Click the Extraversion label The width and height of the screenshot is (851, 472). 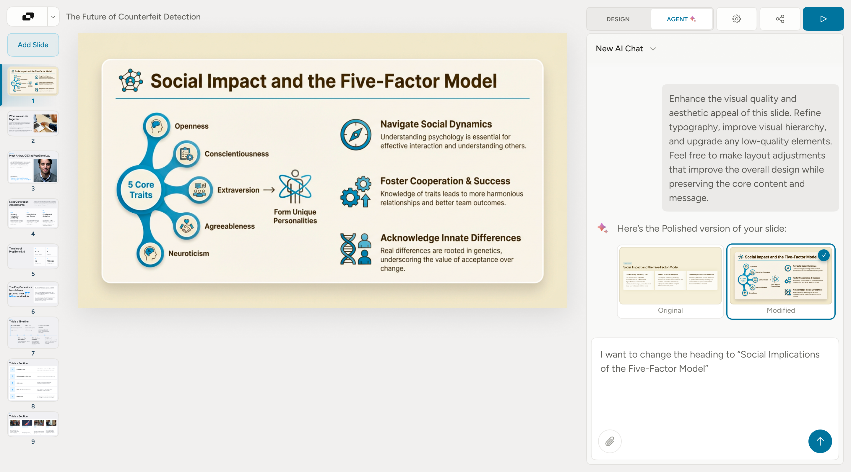(238, 190)
